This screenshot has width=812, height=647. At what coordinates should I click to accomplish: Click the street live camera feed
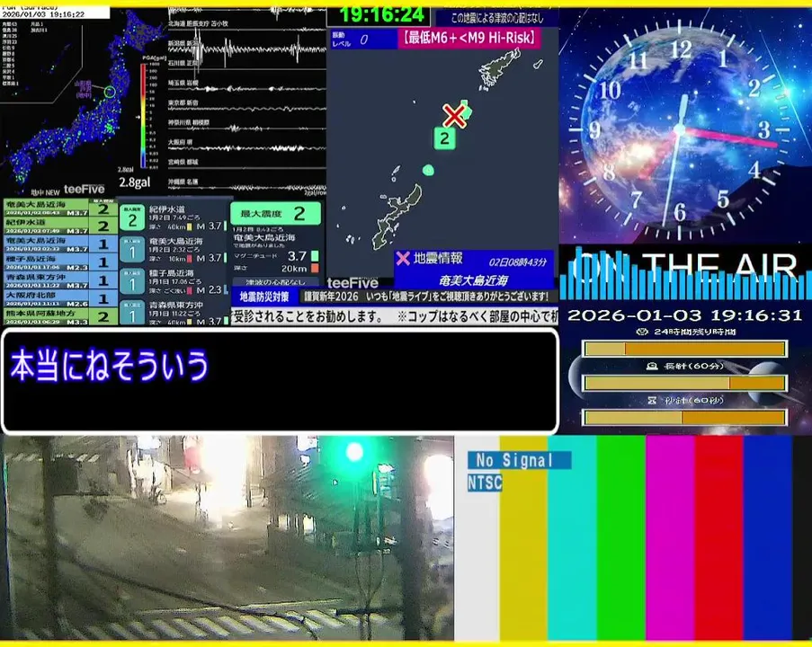tap(227, 538)
